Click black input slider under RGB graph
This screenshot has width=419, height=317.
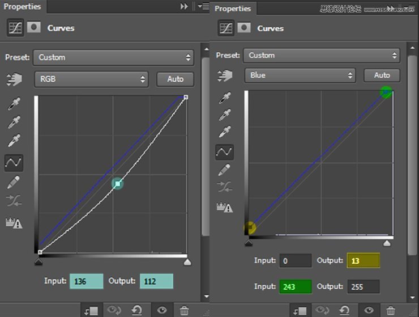39,262
